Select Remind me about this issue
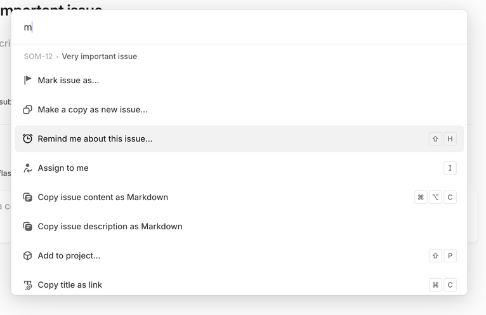The image size is (486, 315). point(95,138)
